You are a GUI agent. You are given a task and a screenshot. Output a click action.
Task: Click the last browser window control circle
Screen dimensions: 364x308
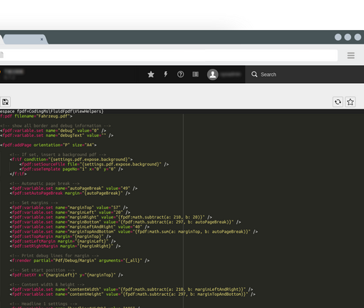point(358,37)
